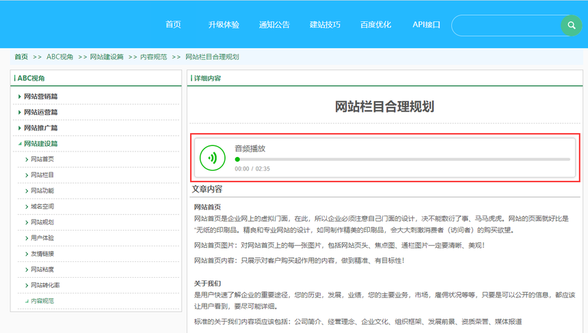Click the bold 网站首页 article subheading
The height and width of the screenshot is (333, 588).
coord(207,207)
